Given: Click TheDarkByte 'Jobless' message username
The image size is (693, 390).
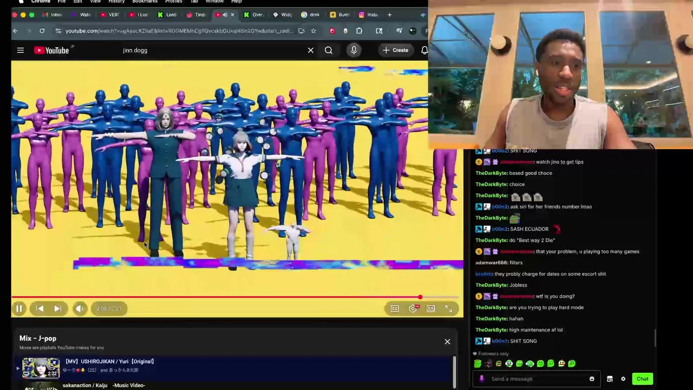Looking at the screenshot, I should tap(491, 285).
